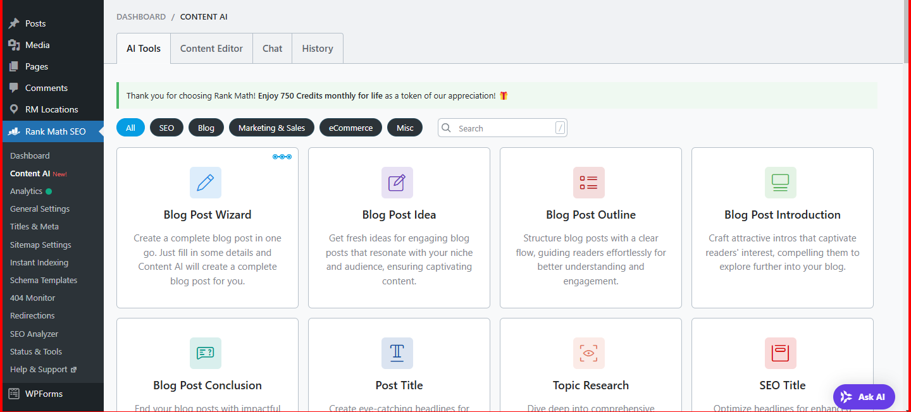Click the magnifier icon in search box
The image size is (911, 412).
click(446, 128)
